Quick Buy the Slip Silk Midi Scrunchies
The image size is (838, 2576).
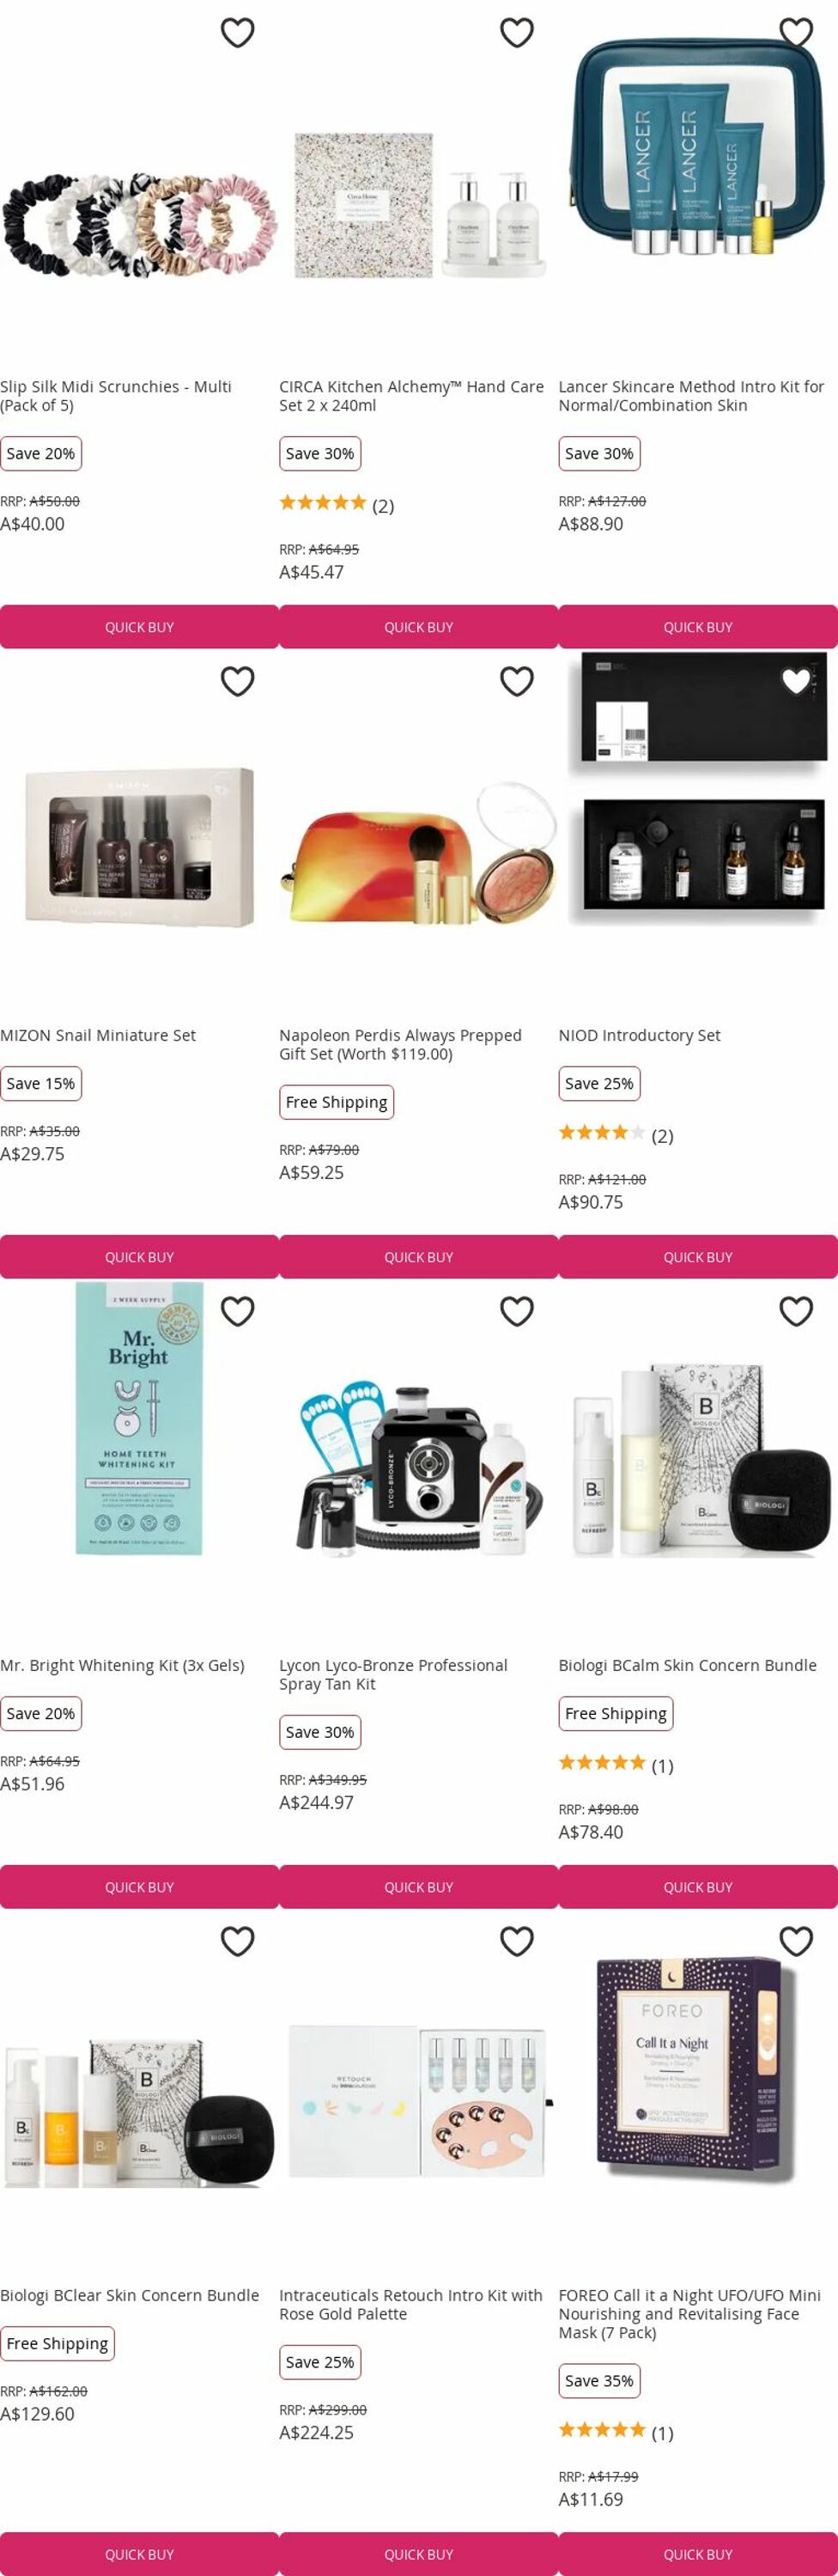tap(139, 627)
